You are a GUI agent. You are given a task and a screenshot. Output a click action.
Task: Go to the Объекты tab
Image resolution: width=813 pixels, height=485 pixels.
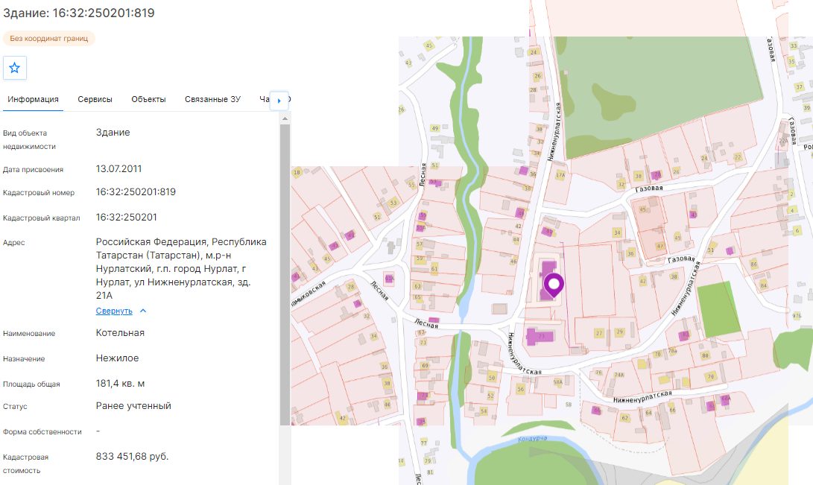(149, 100)
